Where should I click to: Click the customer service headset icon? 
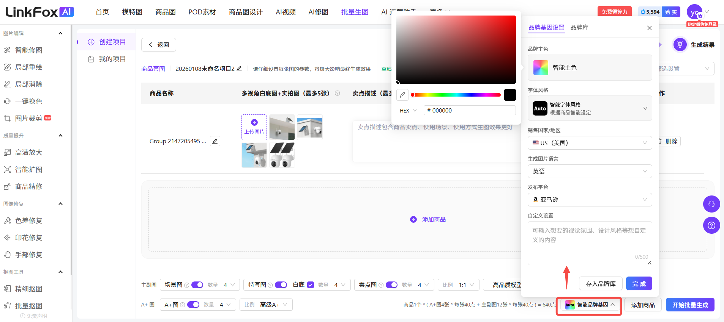pos(711,204)
